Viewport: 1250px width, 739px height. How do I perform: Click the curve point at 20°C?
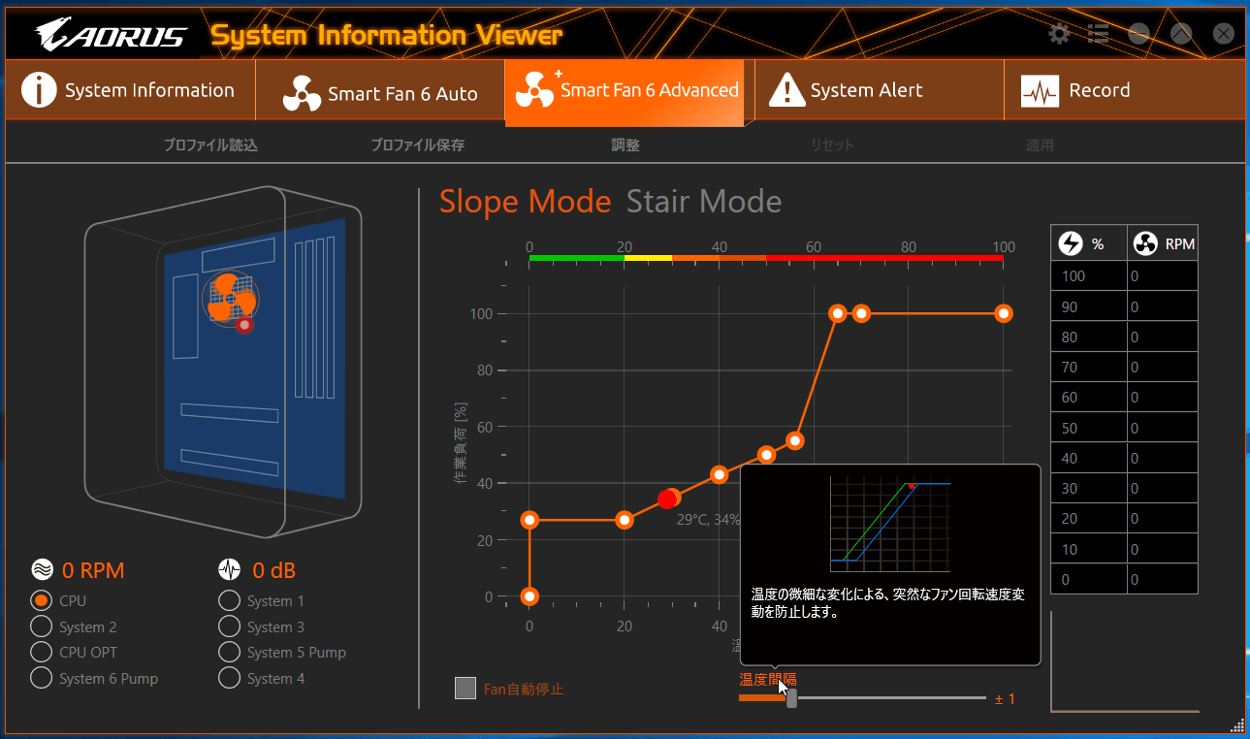tap(625, 520)
